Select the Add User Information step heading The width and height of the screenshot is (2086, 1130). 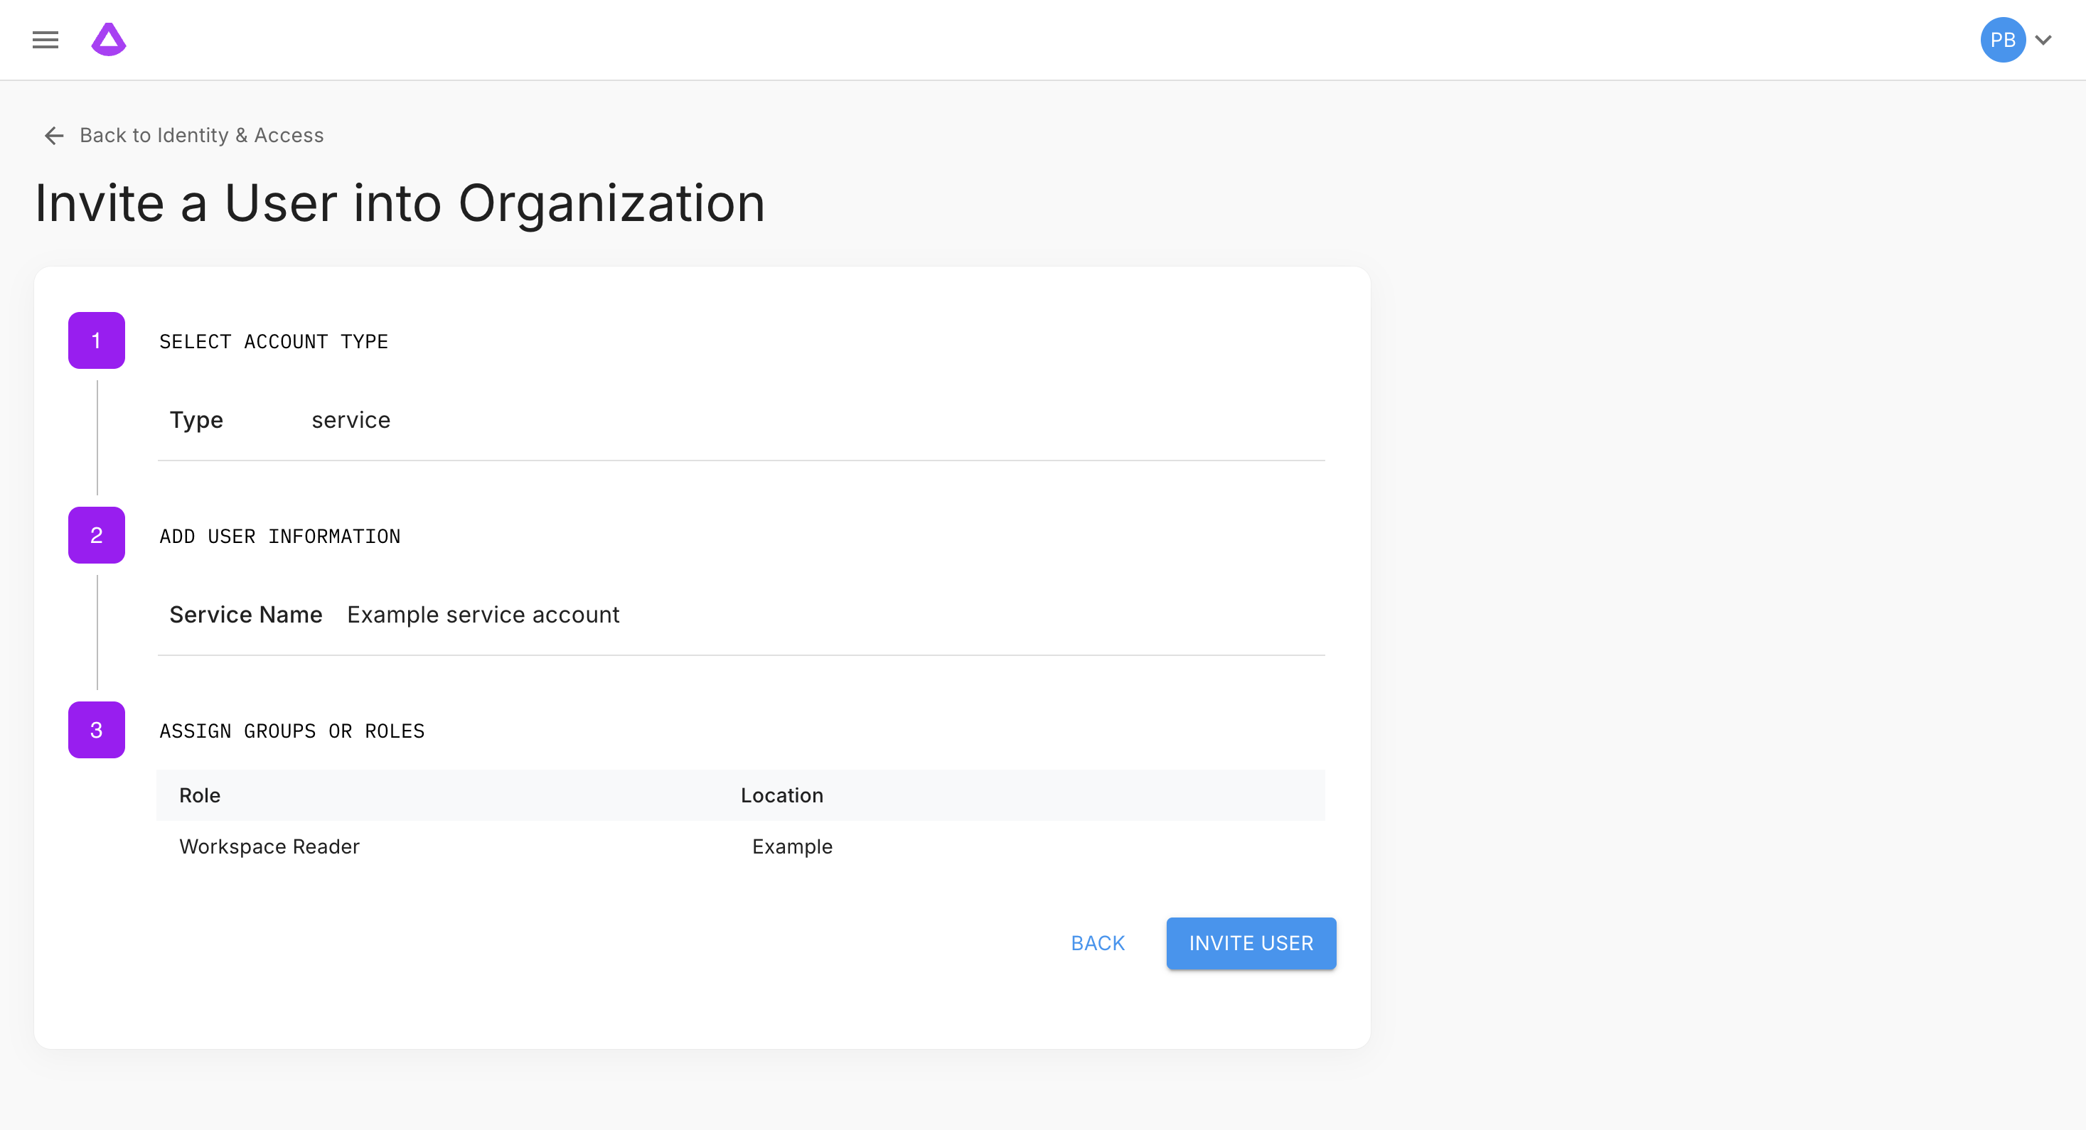click(279, 537)
